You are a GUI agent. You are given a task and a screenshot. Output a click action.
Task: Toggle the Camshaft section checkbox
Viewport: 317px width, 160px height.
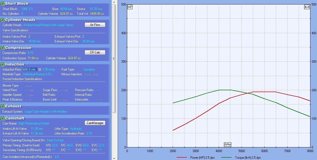click(x=3, y=118)
